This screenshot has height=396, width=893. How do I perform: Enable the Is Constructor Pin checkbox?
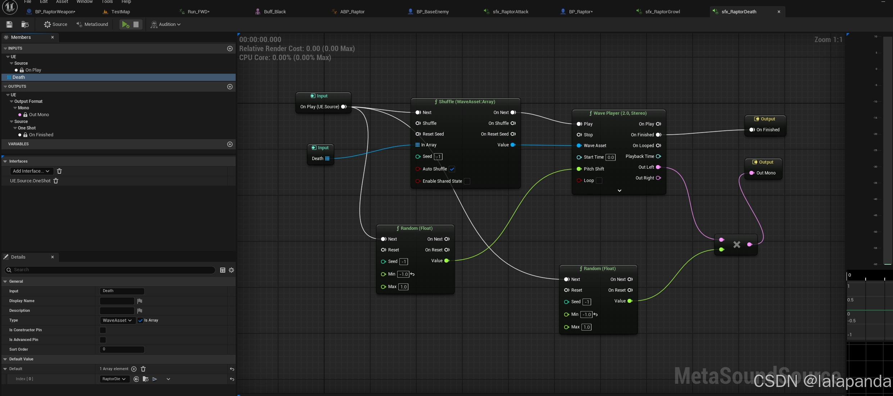(103, 330)
